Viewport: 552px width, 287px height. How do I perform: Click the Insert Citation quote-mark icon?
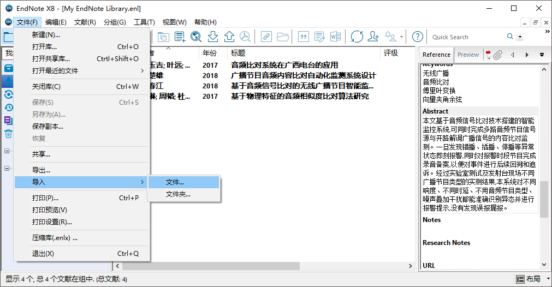pyautogui.click(x=304, y=37)
